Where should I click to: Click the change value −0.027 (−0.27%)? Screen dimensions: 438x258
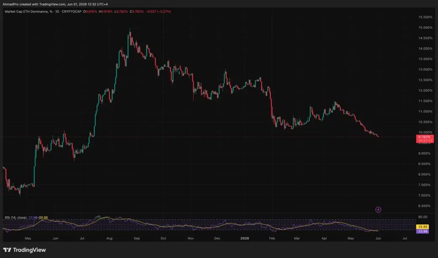pos(158,12)
